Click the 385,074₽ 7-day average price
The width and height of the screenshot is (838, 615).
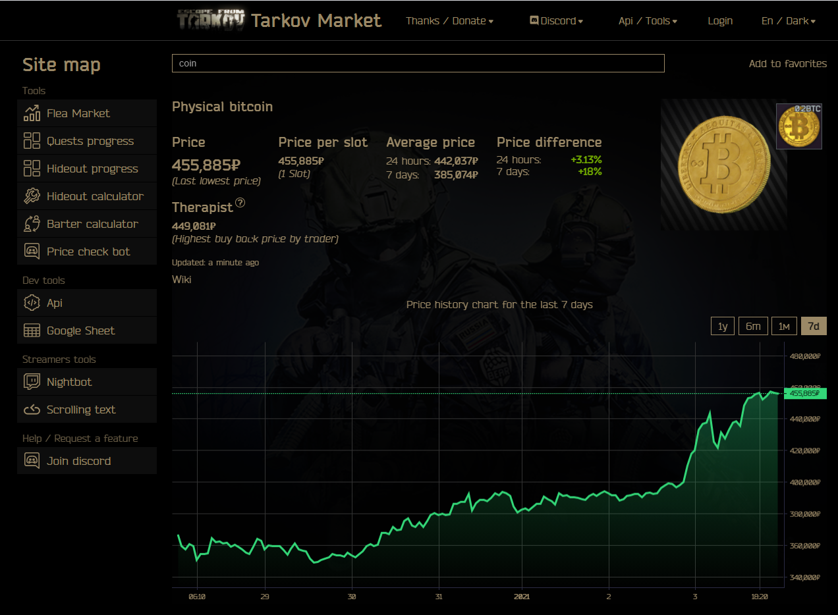coord(456,175)
